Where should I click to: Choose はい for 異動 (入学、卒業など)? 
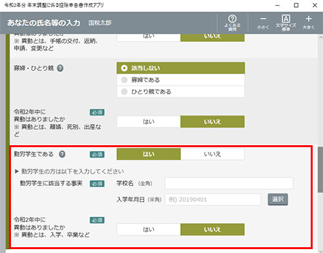[x=149, y=230]
